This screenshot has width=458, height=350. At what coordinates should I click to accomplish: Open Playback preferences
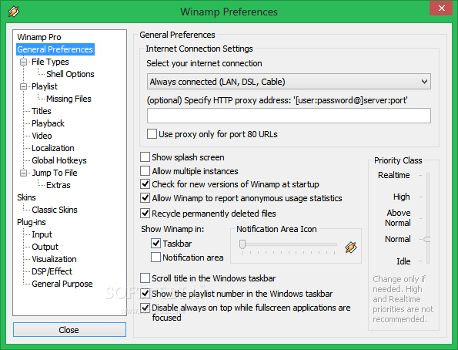[x=48, y=123]
